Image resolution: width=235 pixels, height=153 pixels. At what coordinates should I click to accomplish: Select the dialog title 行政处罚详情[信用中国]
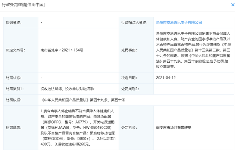(x=23, y=4)
